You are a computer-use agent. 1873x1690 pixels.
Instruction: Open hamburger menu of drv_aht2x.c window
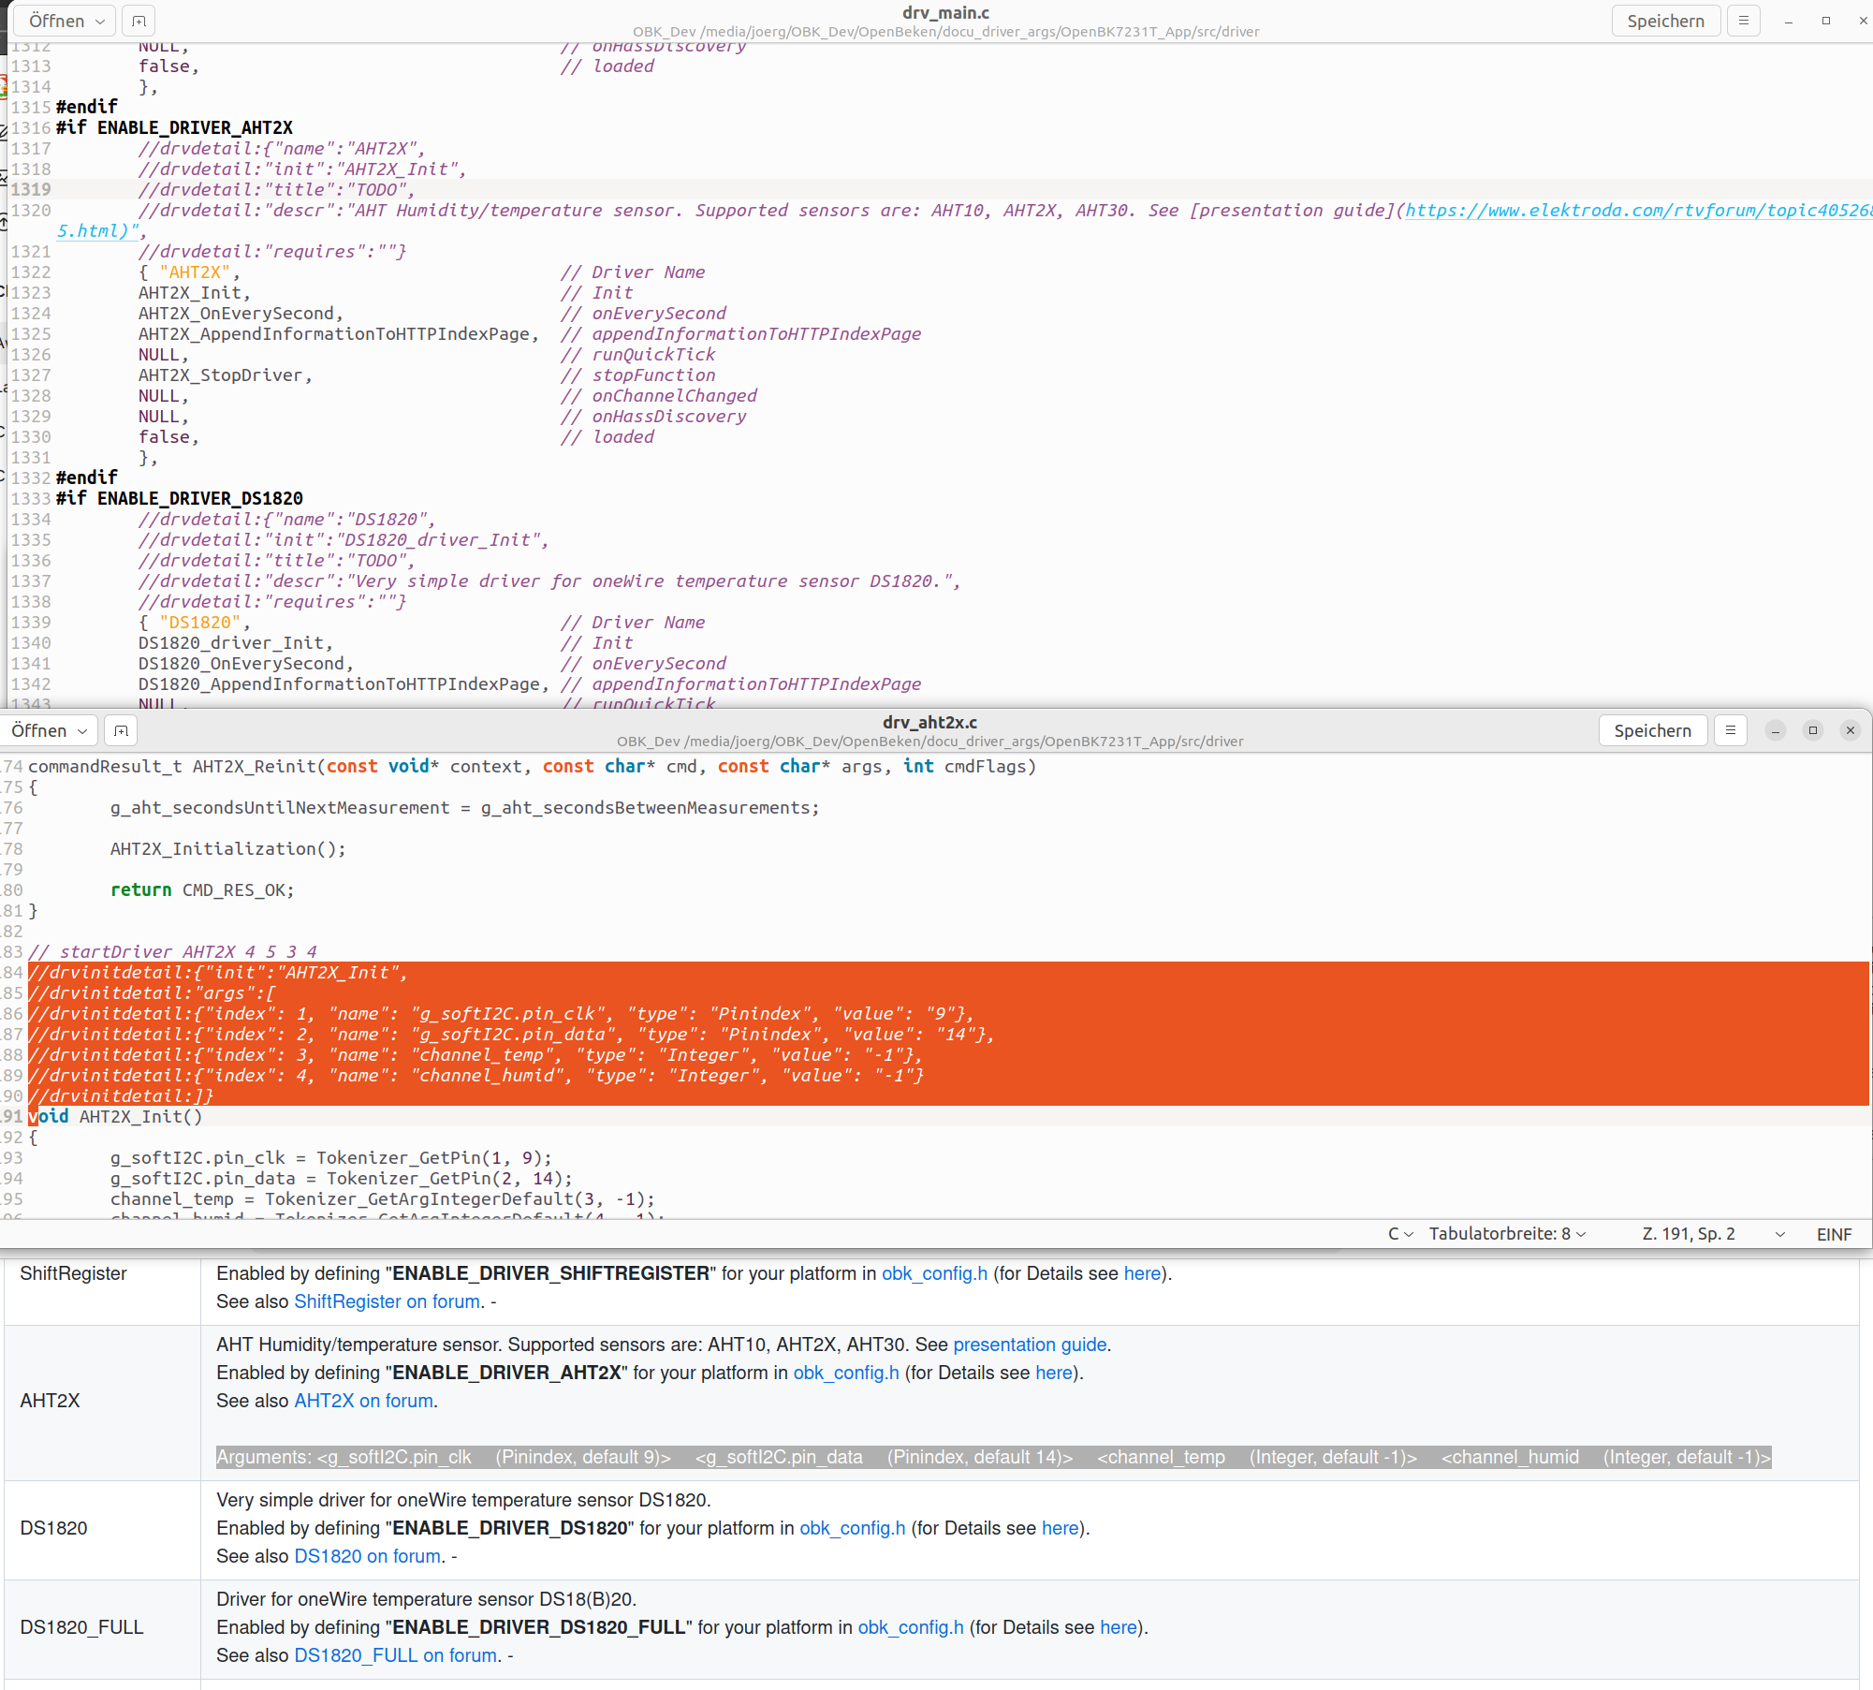(x=1730, y=730)
